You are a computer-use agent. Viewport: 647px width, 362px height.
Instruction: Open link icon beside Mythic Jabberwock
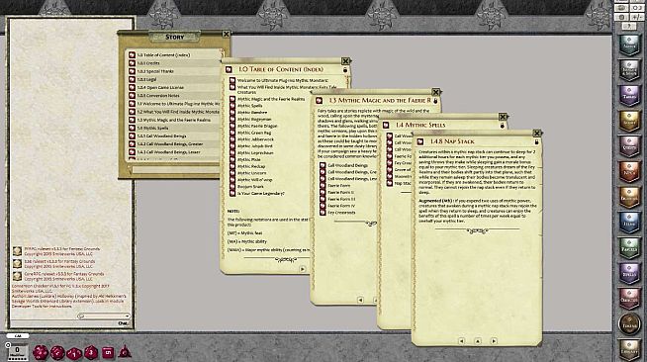232,139
